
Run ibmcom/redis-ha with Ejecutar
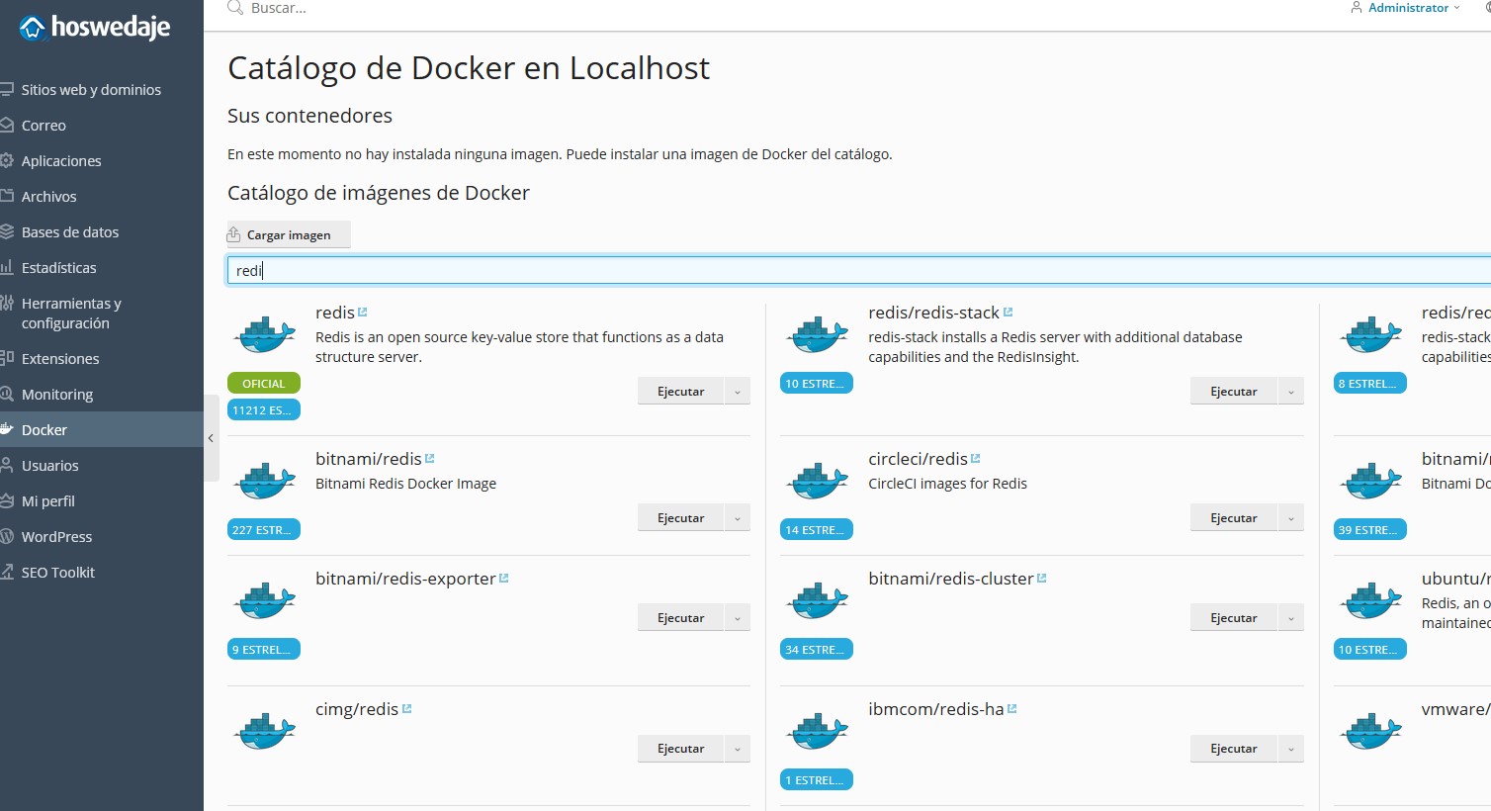click(x=1234, y=749)
